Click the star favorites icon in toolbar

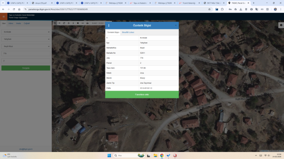pyautogui.click(x=78, y=23)
